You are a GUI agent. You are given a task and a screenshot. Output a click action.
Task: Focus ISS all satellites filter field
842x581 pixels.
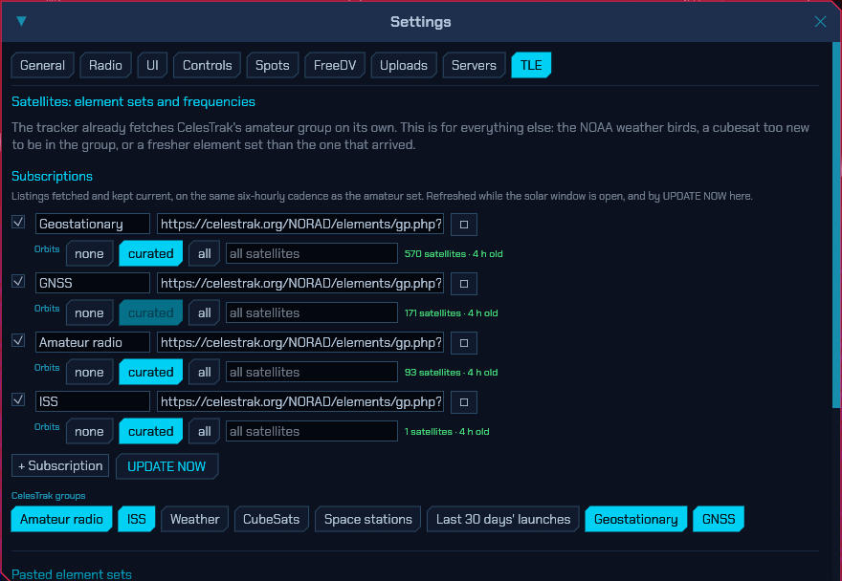pos(312,431)
